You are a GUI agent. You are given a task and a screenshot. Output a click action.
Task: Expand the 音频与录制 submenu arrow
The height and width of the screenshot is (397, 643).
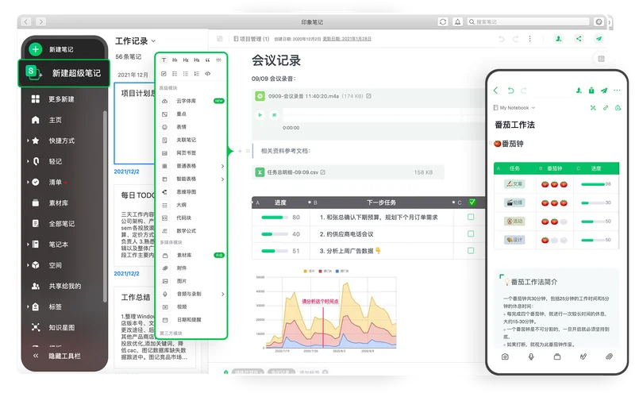click(223, 294)
